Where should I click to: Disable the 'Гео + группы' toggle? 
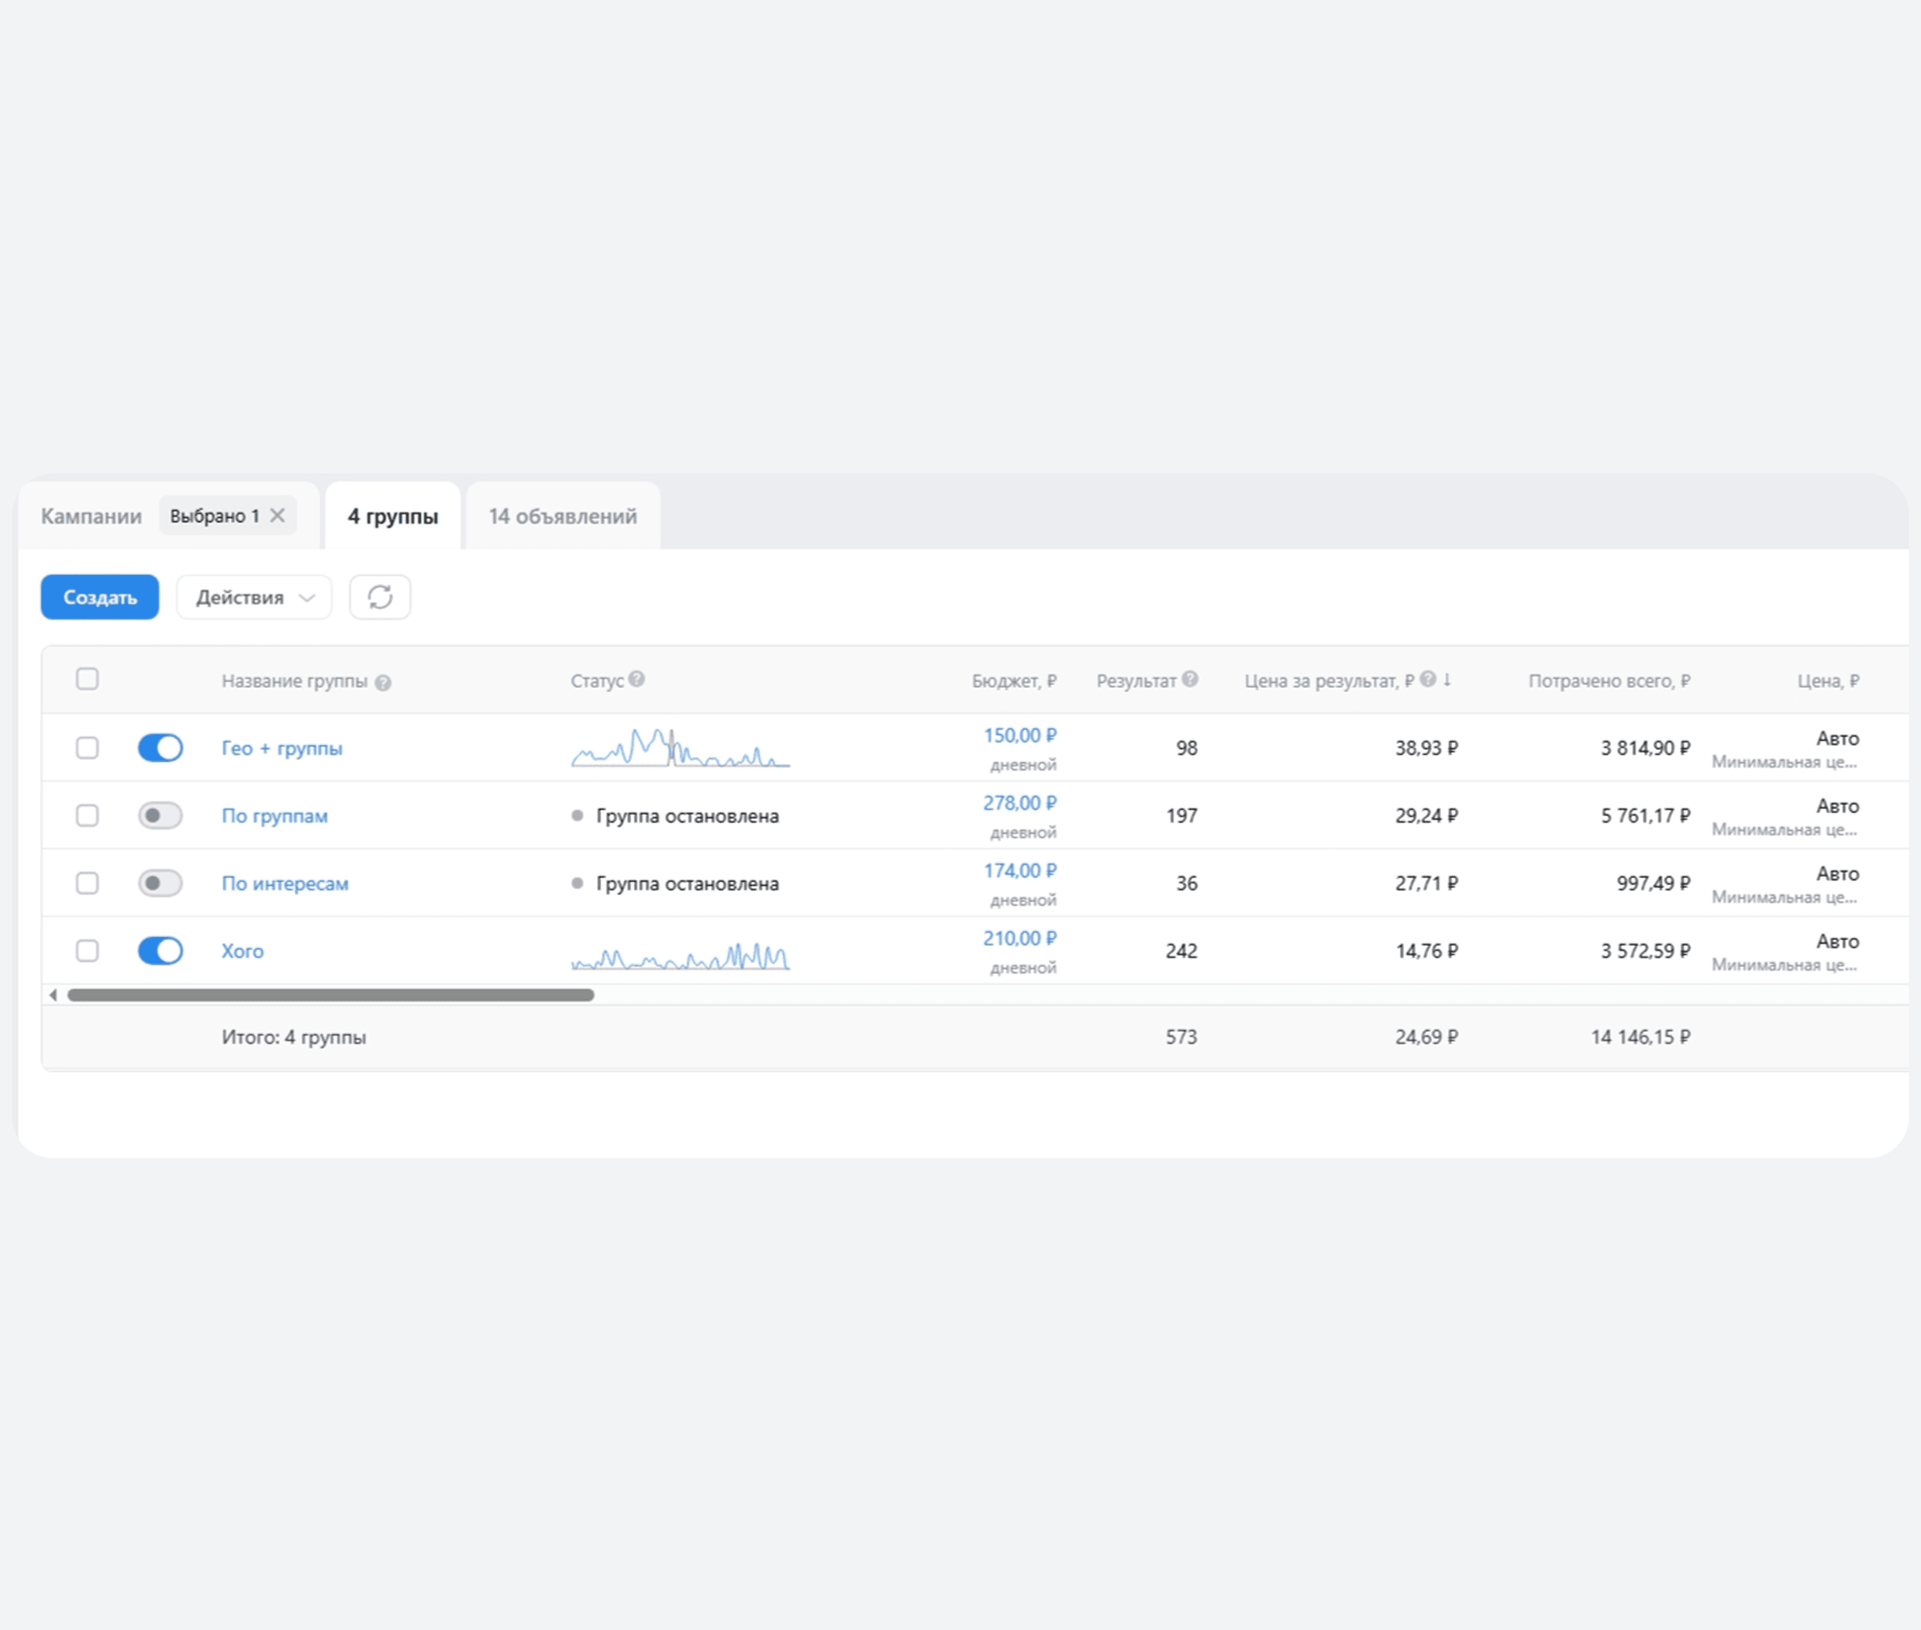(x=160, y=748)
